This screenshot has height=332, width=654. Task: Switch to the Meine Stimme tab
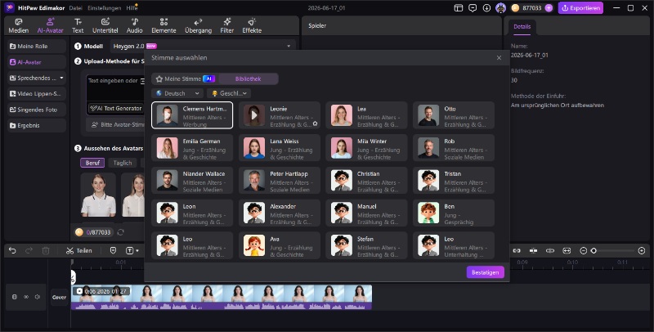[185, 79]
